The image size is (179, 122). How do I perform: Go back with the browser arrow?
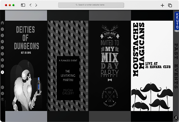pos(30,5)
